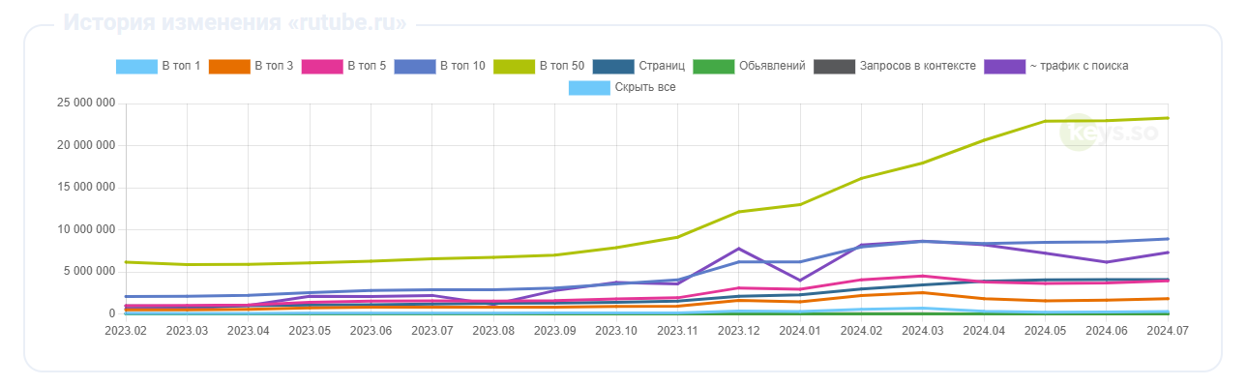Toggle the "В топ 1" series legend
The width and height of the screenshot is (1247, 386).
pyautogui.click(x=159, y=66)
